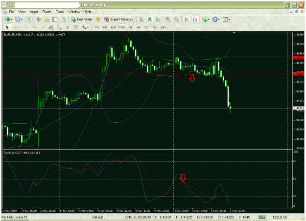Select the Horizontal Line drawing tool
The image size is (306, 221).
pyautogui.click(x=34, y=27)
